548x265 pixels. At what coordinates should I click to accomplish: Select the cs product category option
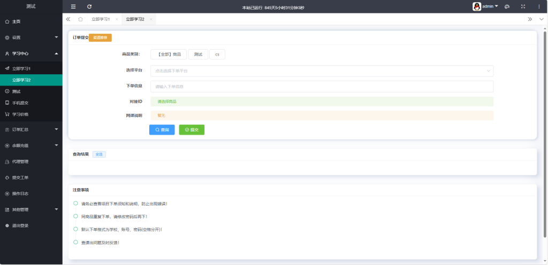[x=217, y=54]
